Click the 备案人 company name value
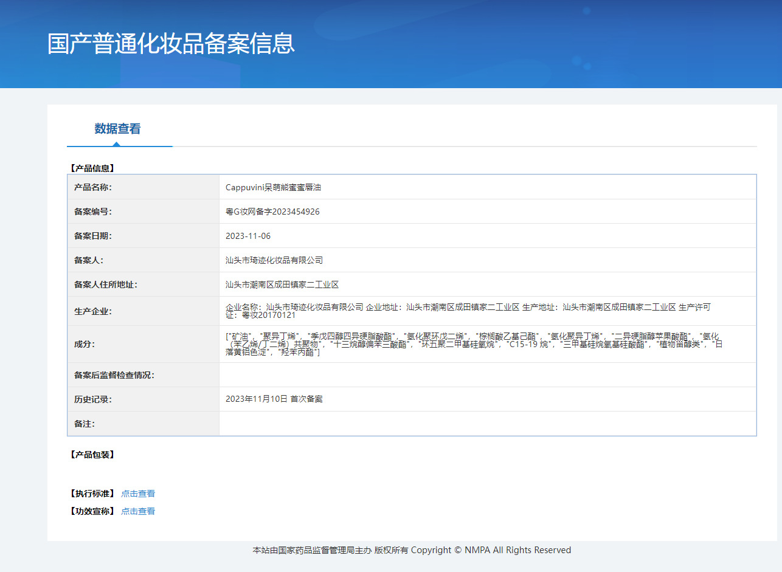The height and width of the screenshot is (572, 782). pos(274,260)
